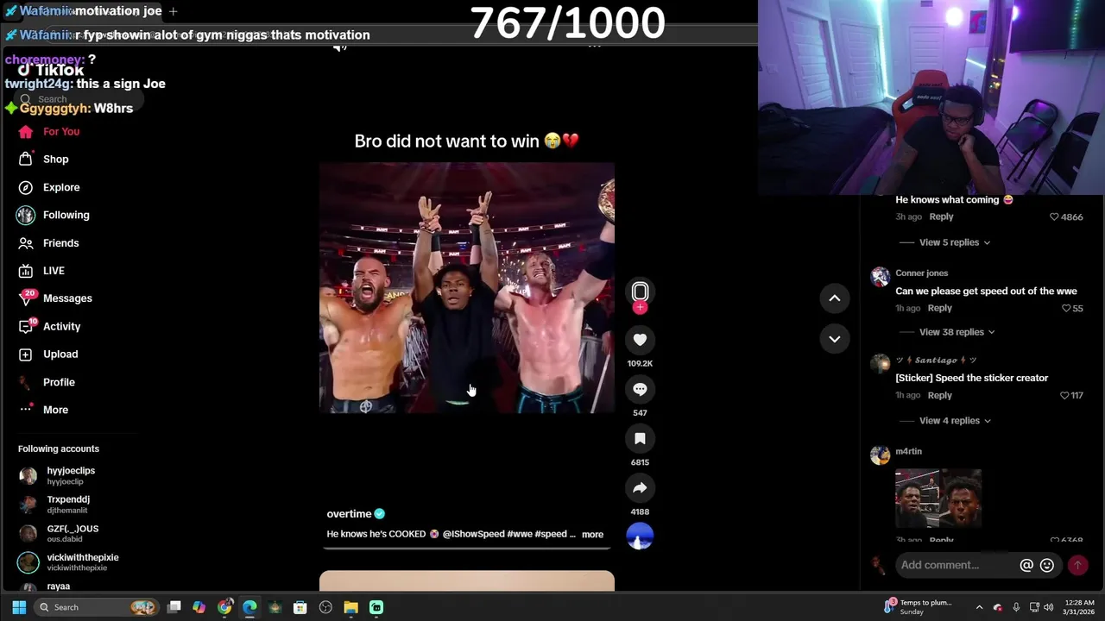The height and width of the screenshot is (621, 1105).
Task: Open the vickiwiththepixie following account
Action: pos(69,562)
